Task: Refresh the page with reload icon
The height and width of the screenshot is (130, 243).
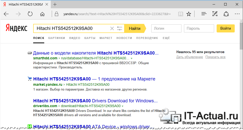Action: pos(30,14)
